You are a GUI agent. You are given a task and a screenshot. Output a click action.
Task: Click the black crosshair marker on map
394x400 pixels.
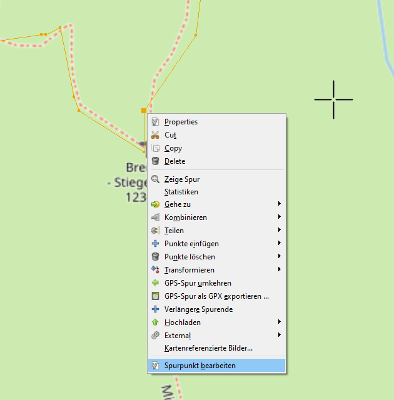pyautogui.click(x=333, y=99)
